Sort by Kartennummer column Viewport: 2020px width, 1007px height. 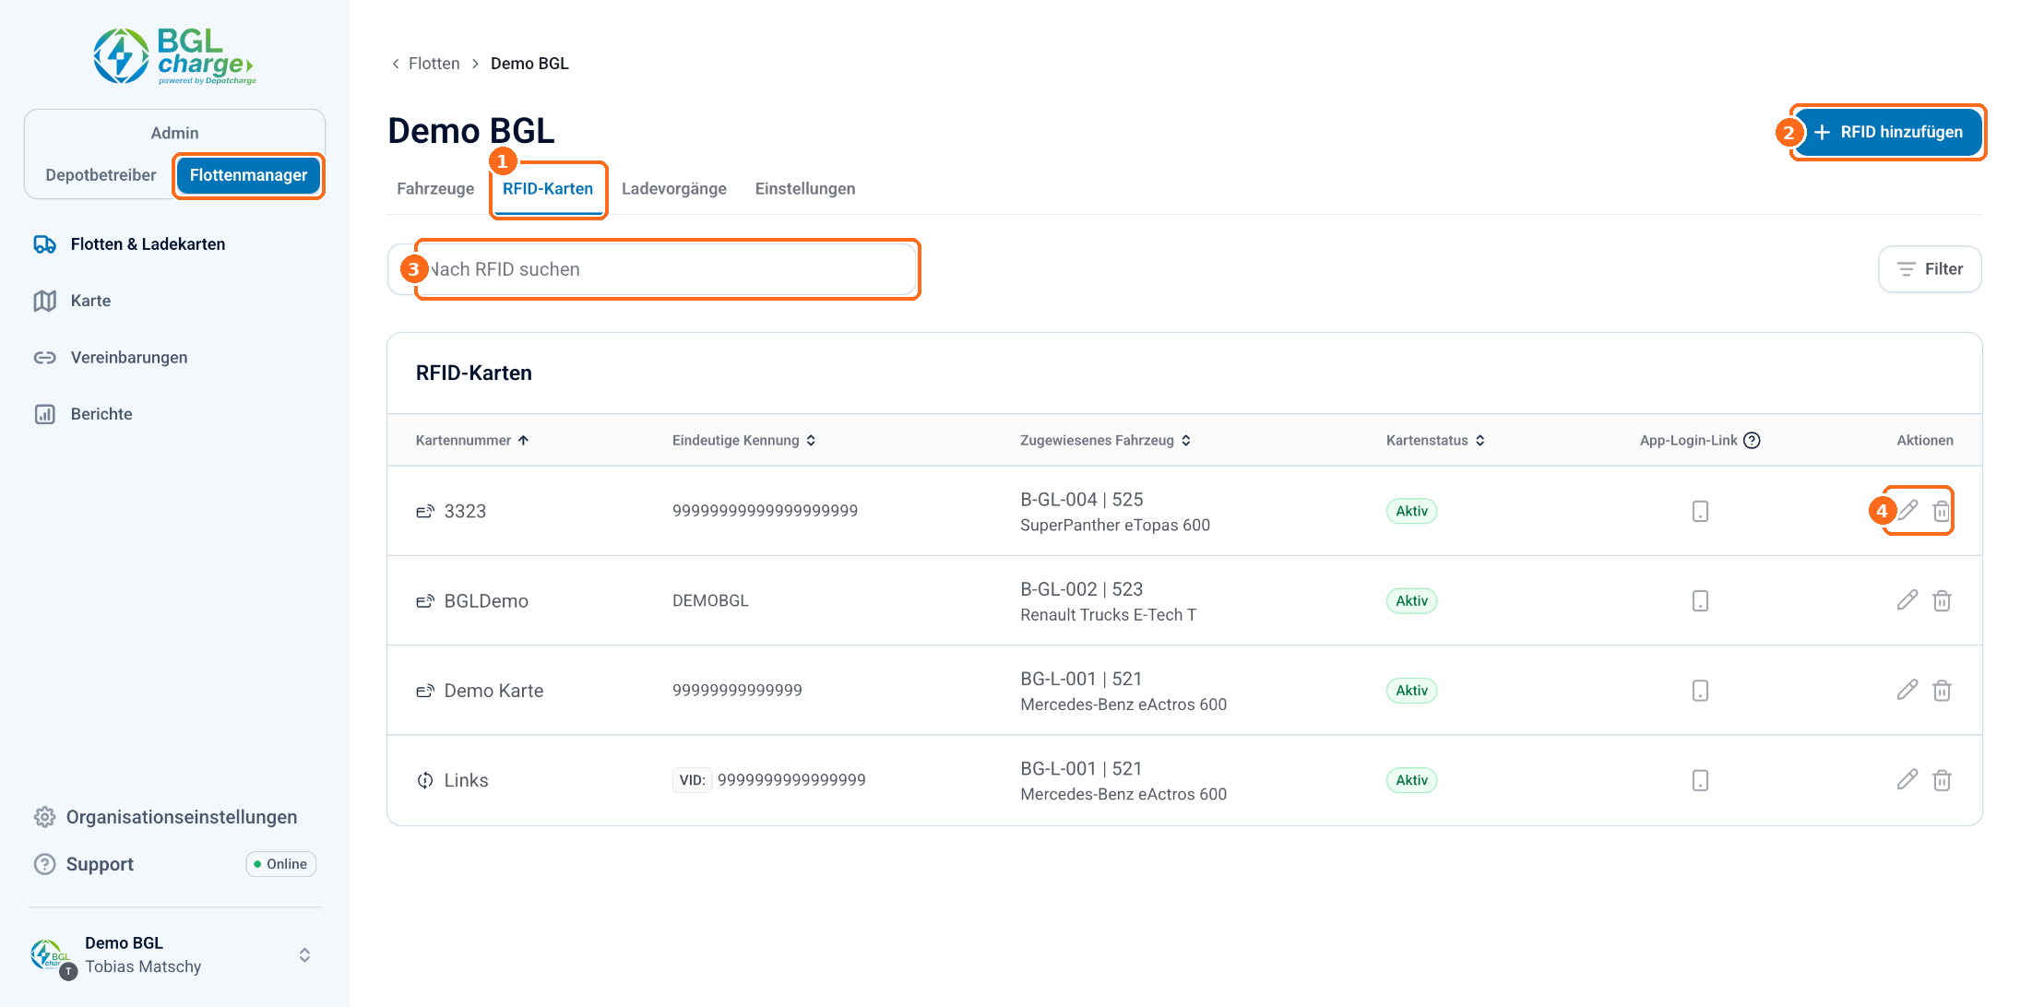471,440
